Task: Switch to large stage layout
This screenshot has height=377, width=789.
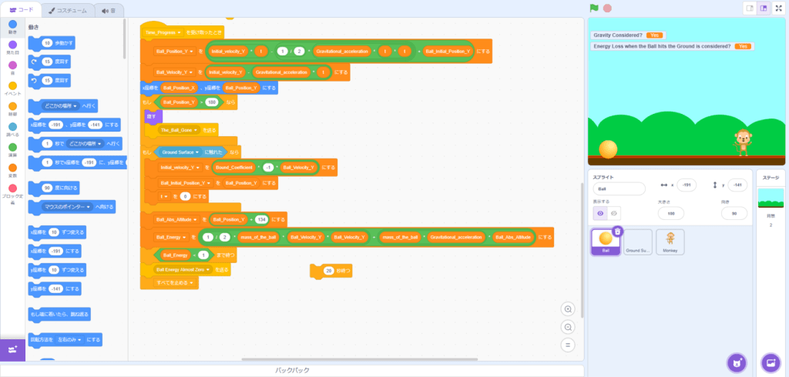Action: tap(763, 8)
